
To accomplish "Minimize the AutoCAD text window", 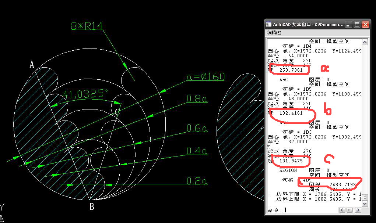I will tap(348, 24).
